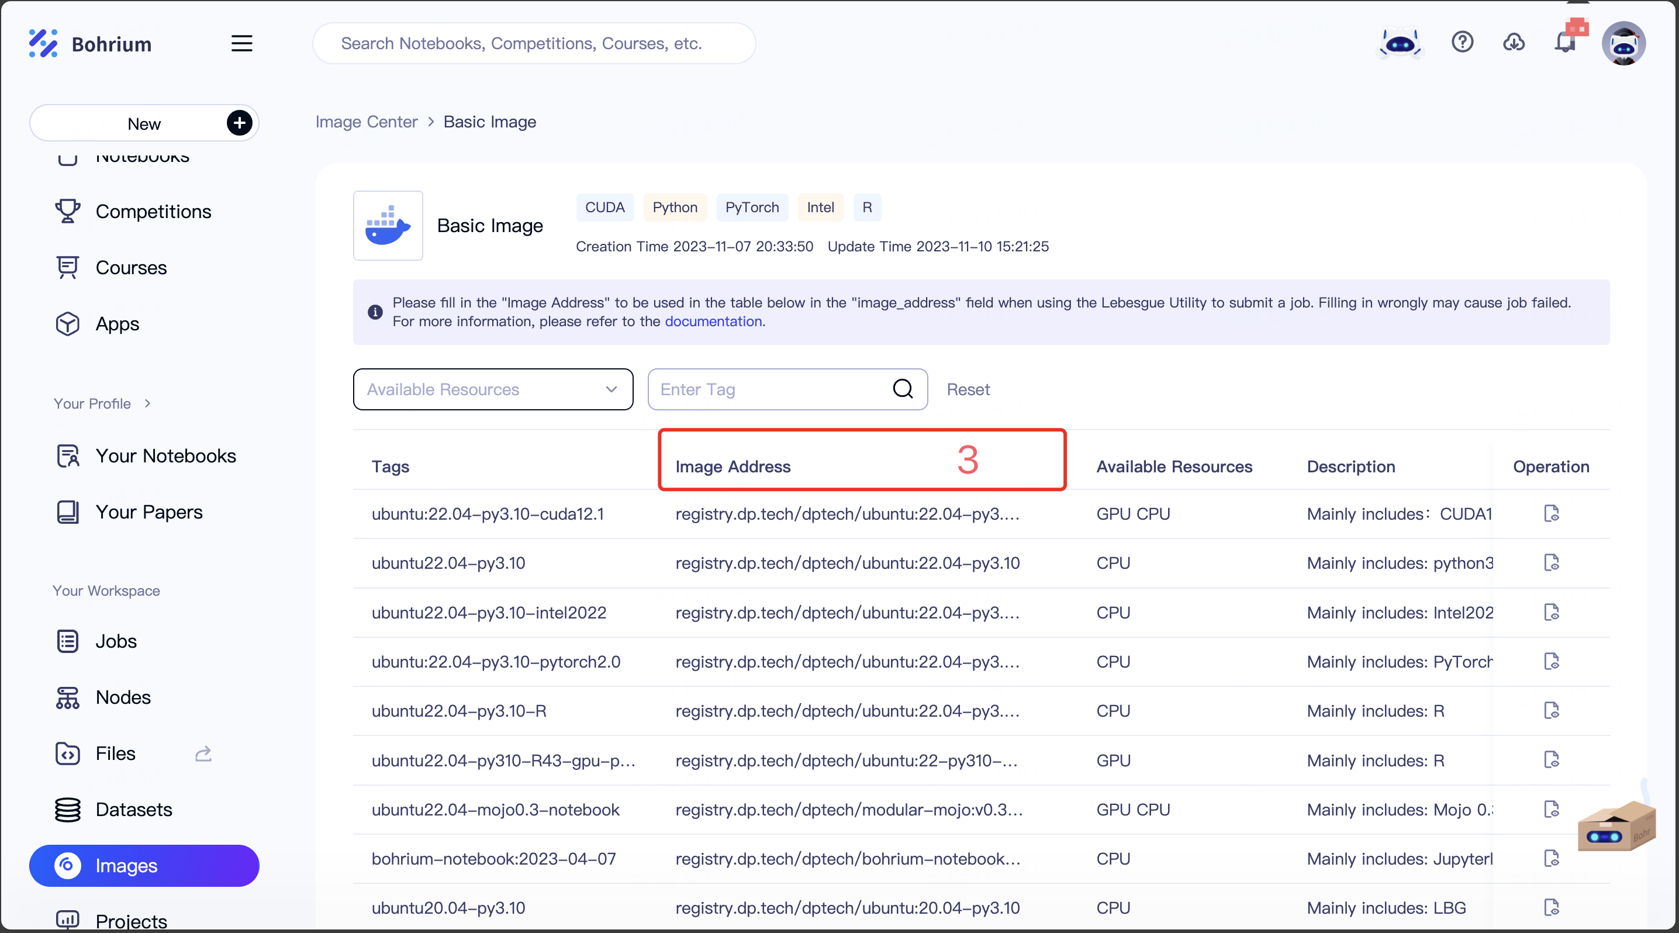Click the plus icon on New button
The image size is (1679, 933).
(239, 123)
